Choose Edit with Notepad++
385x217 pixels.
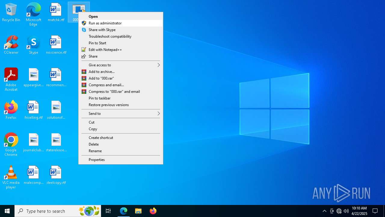point(121,50)
